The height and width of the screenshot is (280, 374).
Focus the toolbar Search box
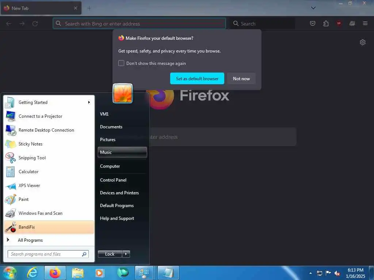262,24
